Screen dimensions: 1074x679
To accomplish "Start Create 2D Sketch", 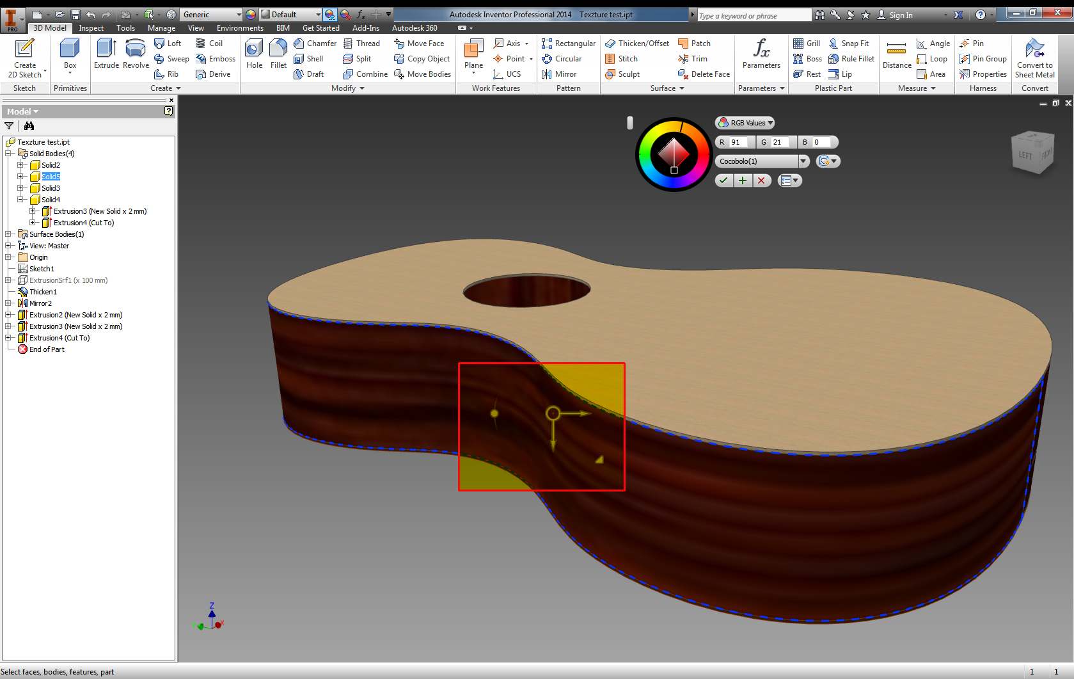I will [x=25, y=58].
